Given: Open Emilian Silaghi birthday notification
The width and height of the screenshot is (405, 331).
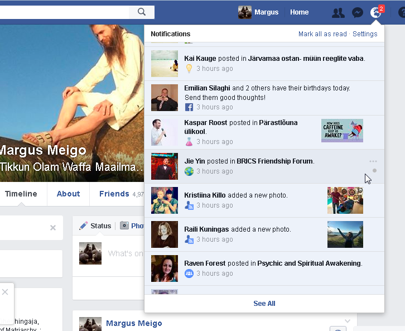Looking at the screenshot, I should tap(264, 98).
